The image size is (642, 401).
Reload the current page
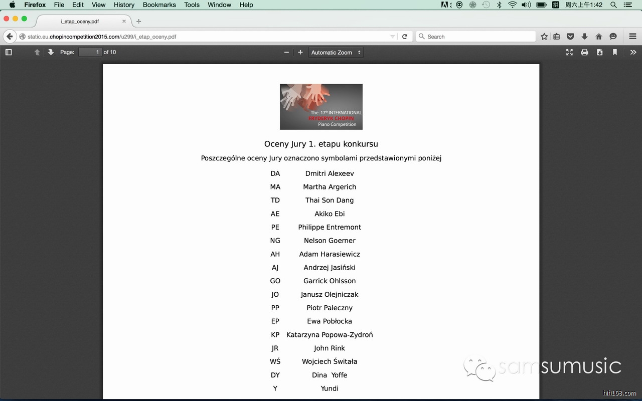tap(405, 37)
